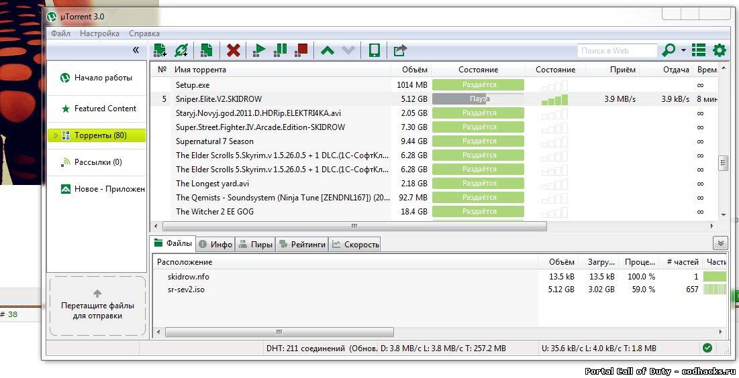Click the torrent list vertical scrollbar thumb
Image resolution: width=739 pixels, height=378 pixels.
[x=724, y=163]
